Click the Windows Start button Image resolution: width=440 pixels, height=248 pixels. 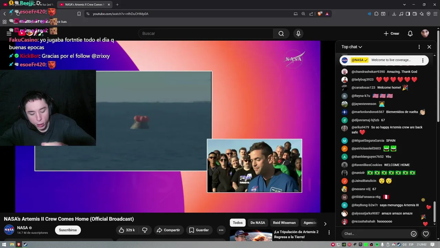pos(4,245)
